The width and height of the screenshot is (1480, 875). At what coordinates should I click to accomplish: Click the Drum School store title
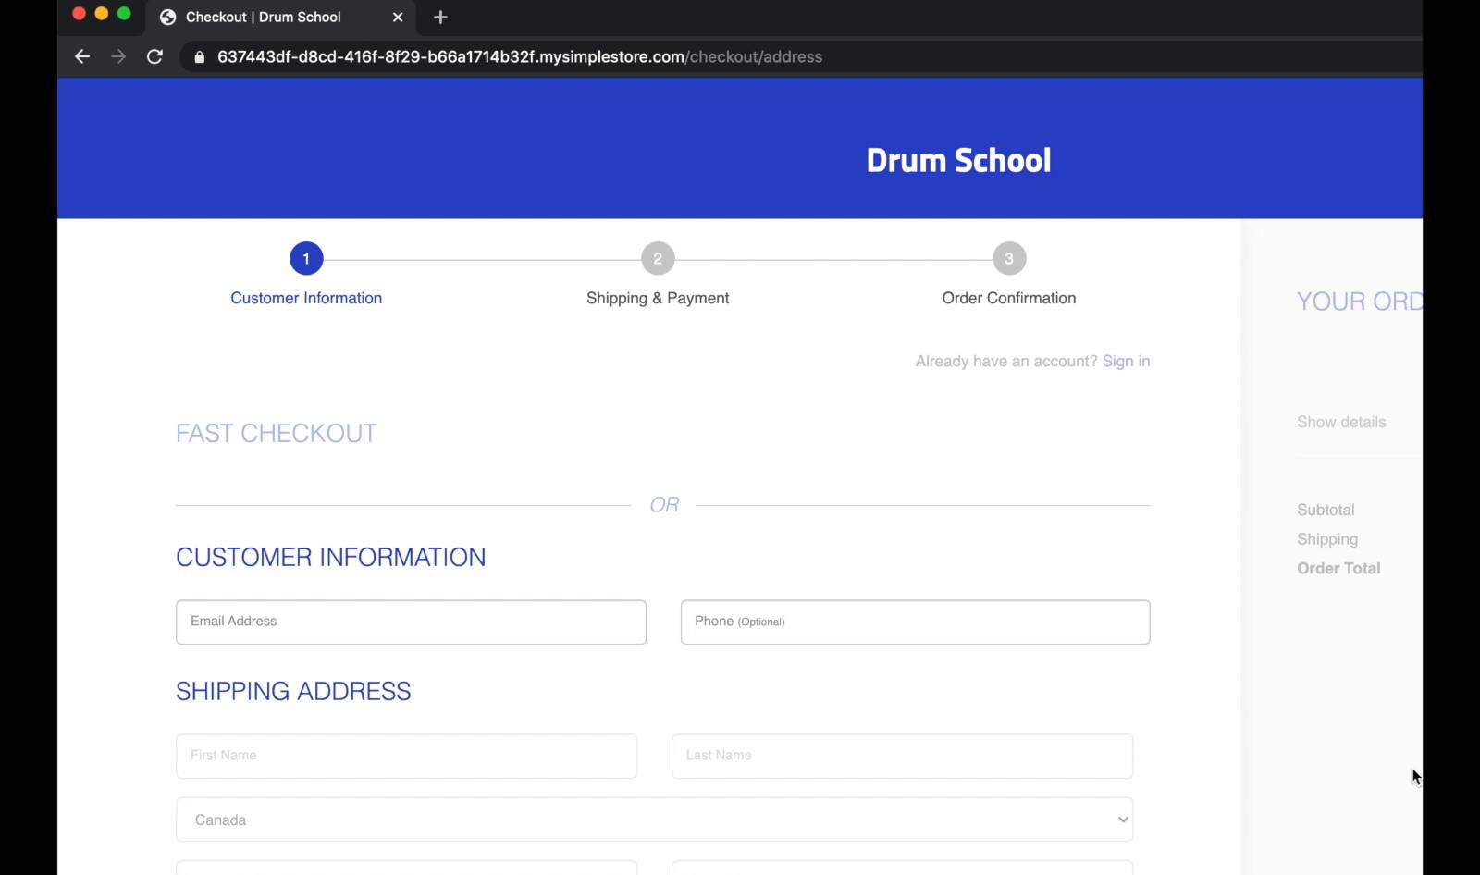(958, 160)
